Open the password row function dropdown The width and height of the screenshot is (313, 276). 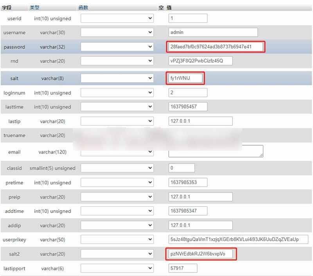point(117,47)
